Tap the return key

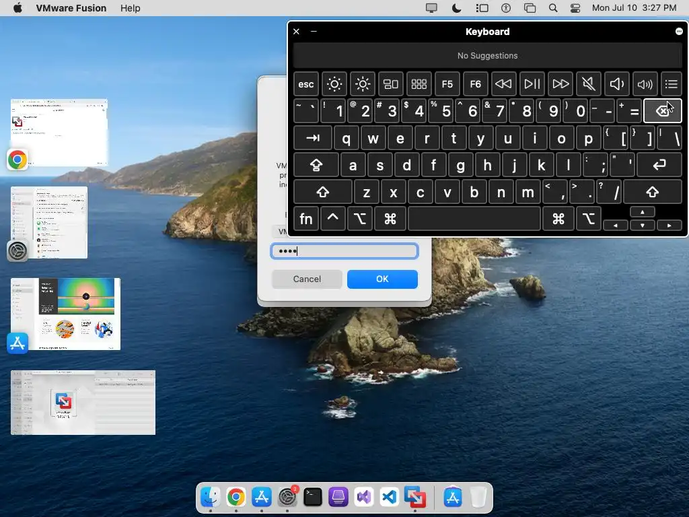click(659, 165)
